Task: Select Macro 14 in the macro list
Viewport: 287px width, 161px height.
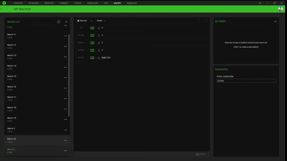Action: (37, 67)
